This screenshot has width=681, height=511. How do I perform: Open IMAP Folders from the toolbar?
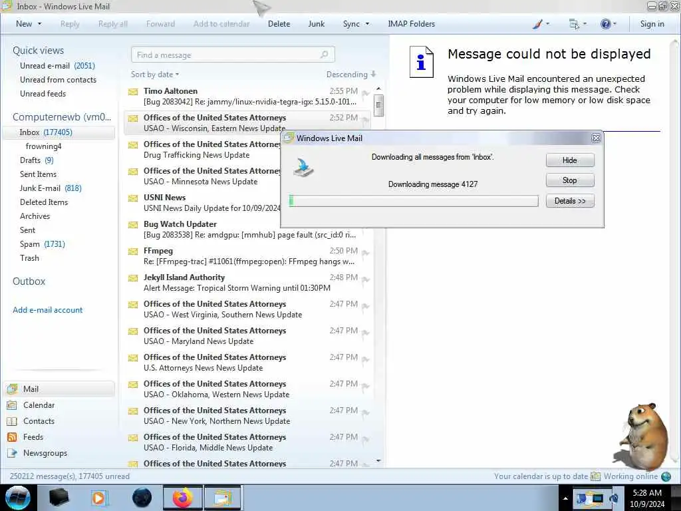[x=411, y=24]
